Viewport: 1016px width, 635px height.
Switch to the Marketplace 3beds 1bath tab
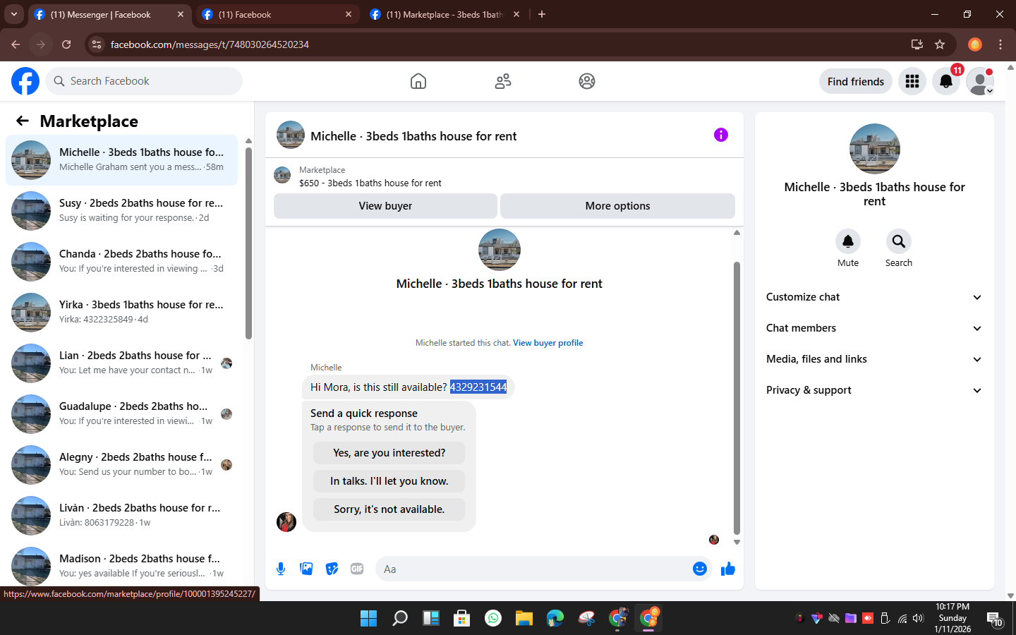point(445,14)
